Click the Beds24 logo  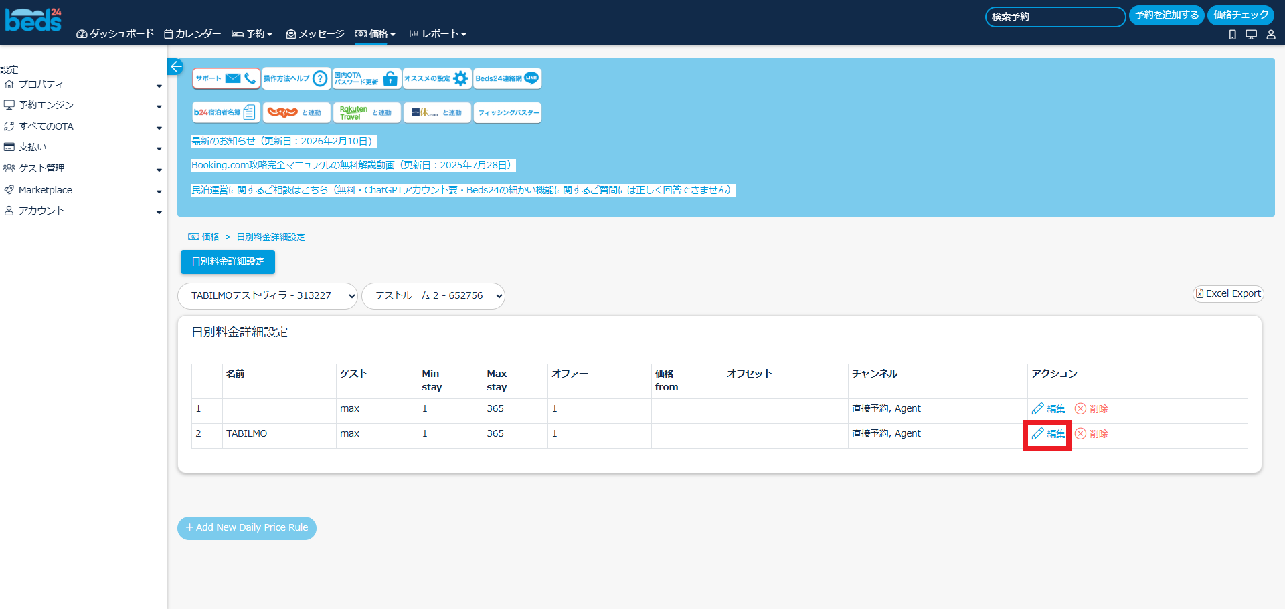pos(33,20)
